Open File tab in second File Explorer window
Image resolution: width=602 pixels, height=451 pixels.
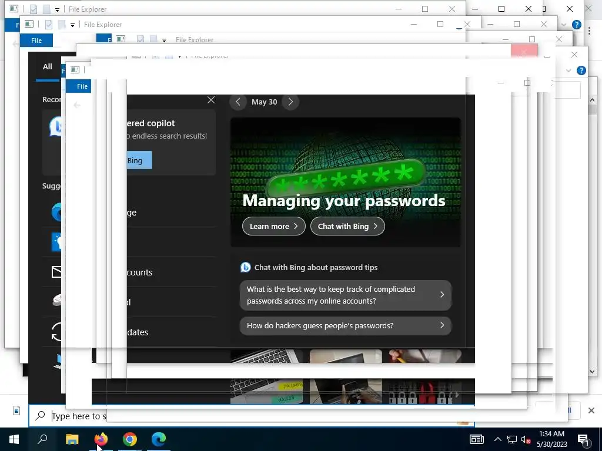point(36,41)
